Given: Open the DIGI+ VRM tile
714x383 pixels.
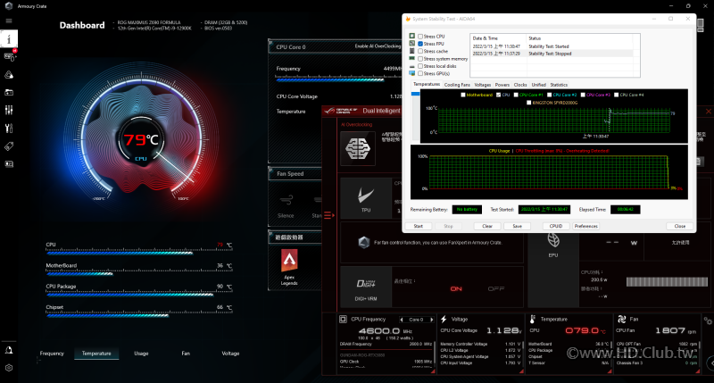Looking at the screenshot, I should (x=366, y=287).
